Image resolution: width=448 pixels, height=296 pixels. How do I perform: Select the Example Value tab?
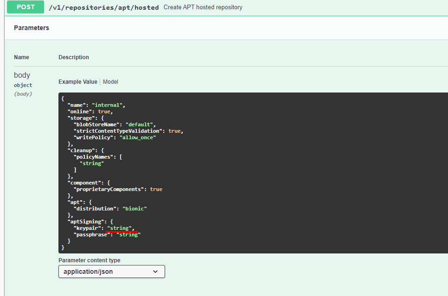point(77,81)
